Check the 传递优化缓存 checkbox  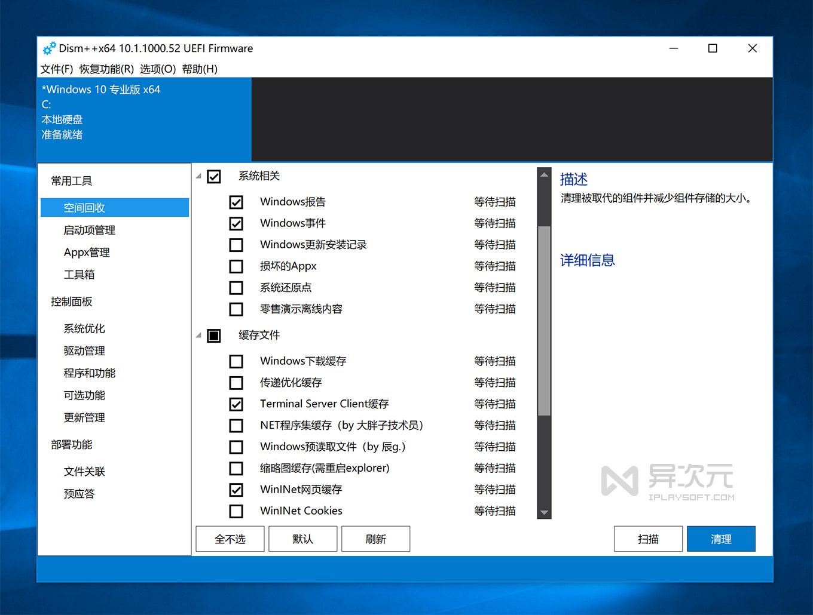(x=236, y=383)
